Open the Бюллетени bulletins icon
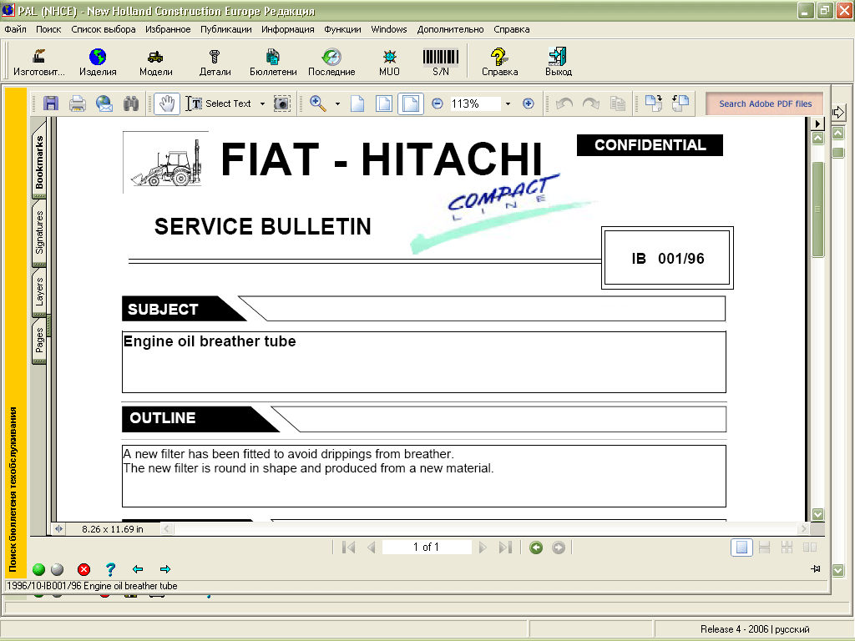Screen dimensions: 855x641 [273, 62]
